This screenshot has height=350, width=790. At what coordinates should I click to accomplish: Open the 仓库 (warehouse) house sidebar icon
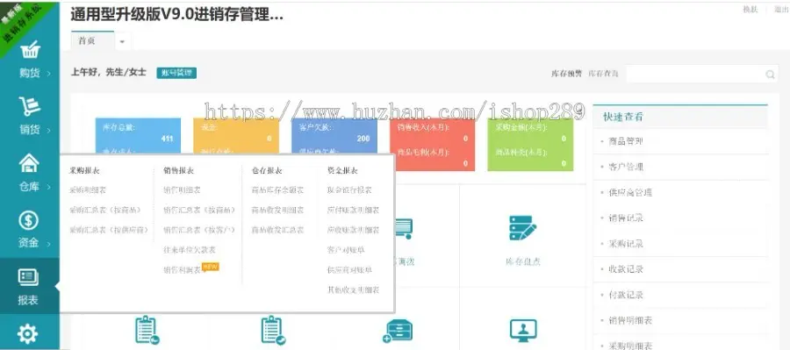point(30,163)
